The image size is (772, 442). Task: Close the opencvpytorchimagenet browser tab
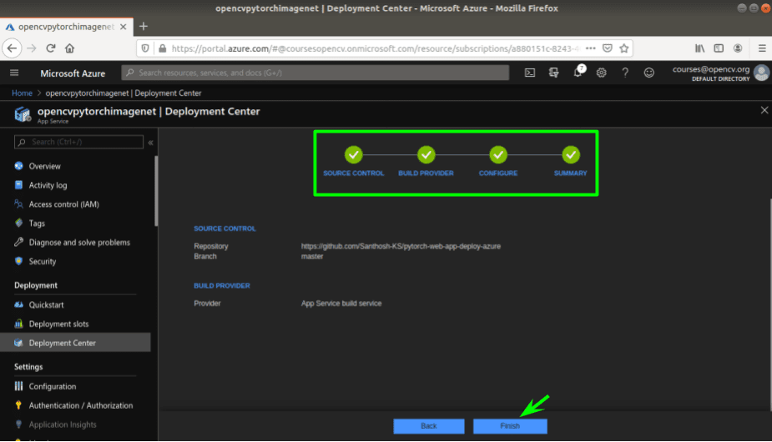pyautogui.click(x=124, y=27)
